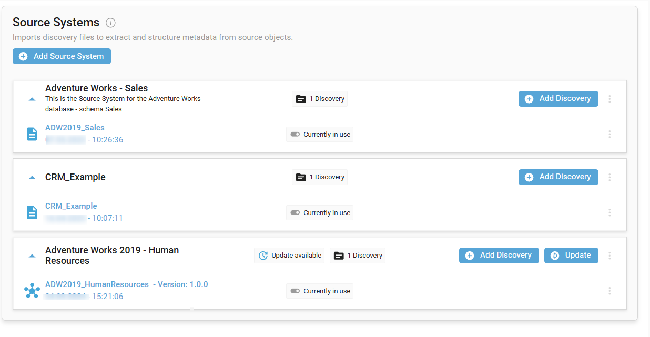Image resolution: width=650 pixels, height=337 pixels.
Task: Collapse the CRM_Example source system
Action: tap(32, 178)
